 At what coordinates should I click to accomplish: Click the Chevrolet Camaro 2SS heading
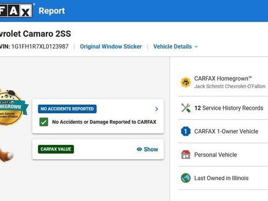(35, 34)
